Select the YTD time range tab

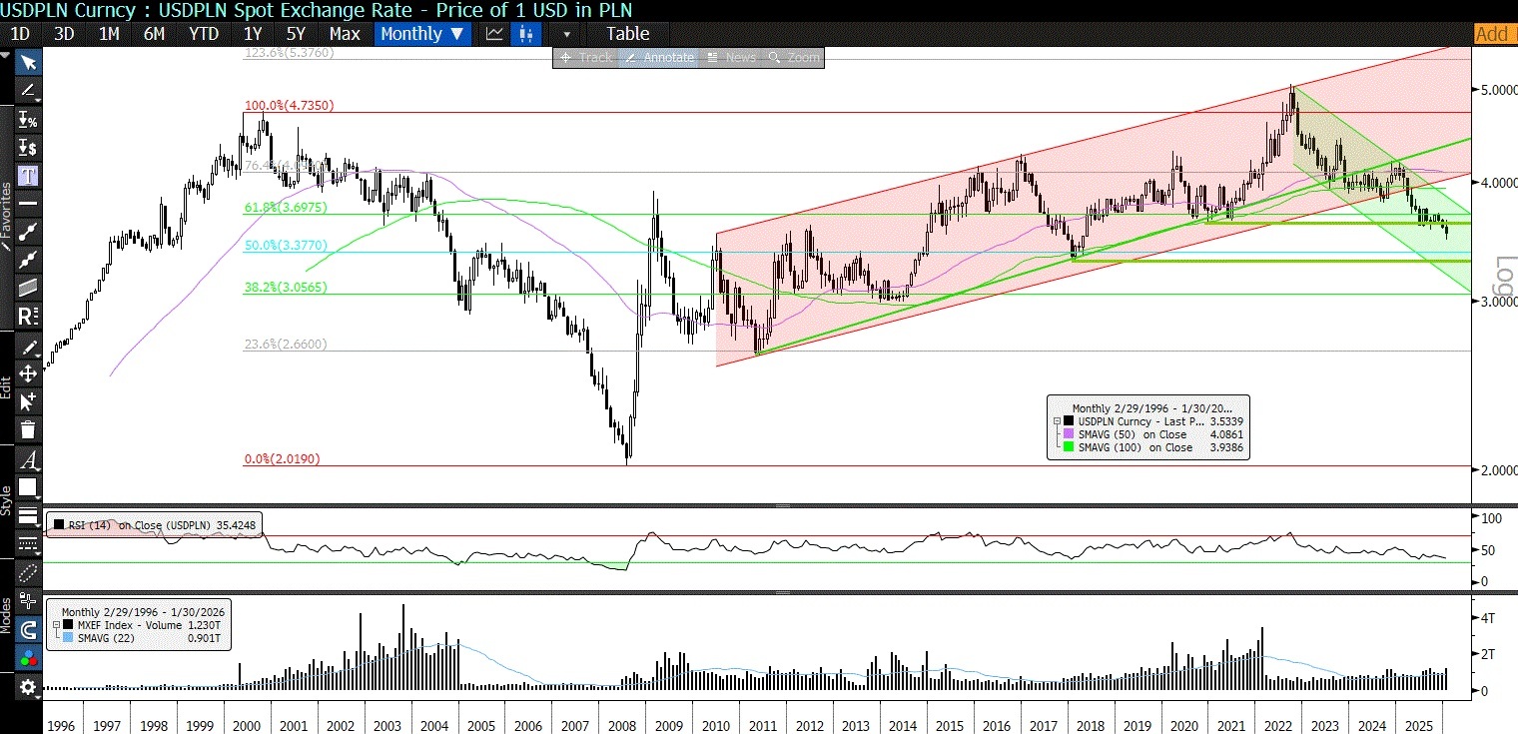coord(204,34)
